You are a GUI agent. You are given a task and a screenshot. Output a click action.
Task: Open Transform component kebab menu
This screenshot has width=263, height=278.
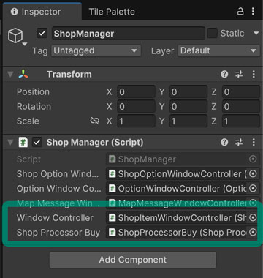tap(254, 74)
